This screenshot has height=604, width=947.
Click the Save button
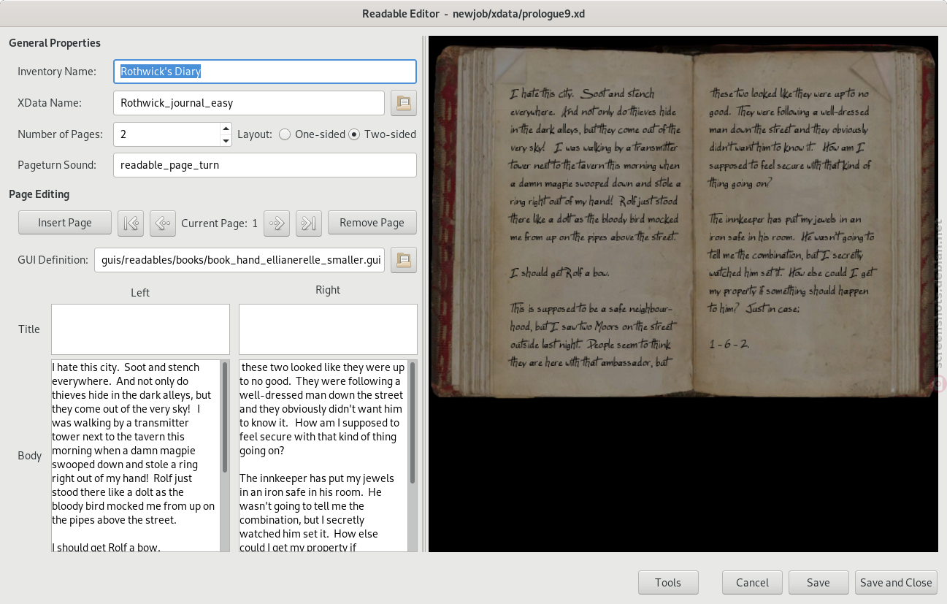click(x=818, y=582)
